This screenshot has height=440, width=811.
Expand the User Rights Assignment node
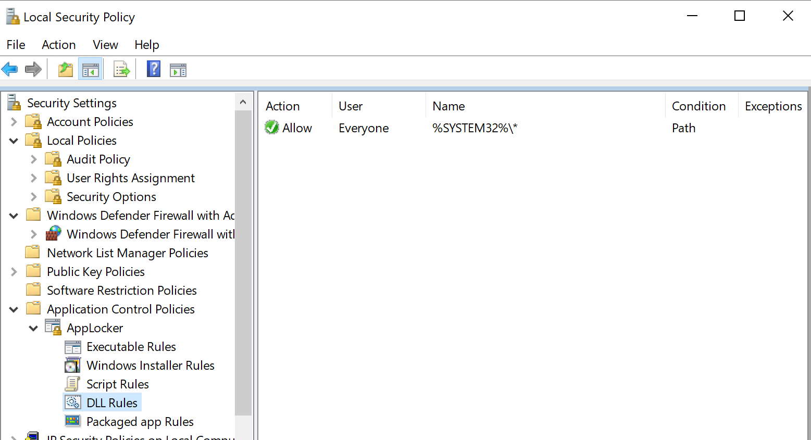(34, 178)
